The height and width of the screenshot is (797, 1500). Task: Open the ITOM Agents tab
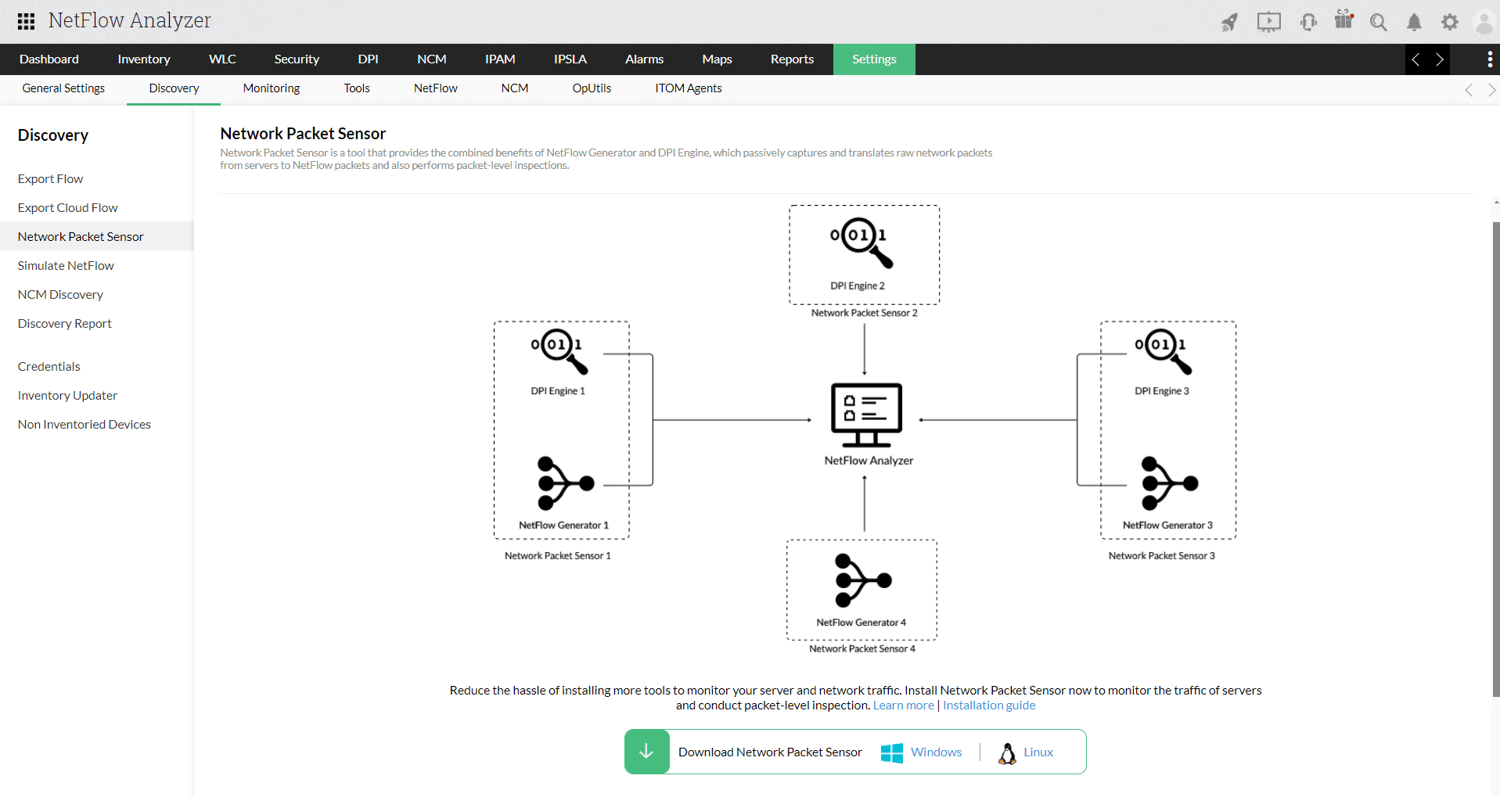[689, 88]
